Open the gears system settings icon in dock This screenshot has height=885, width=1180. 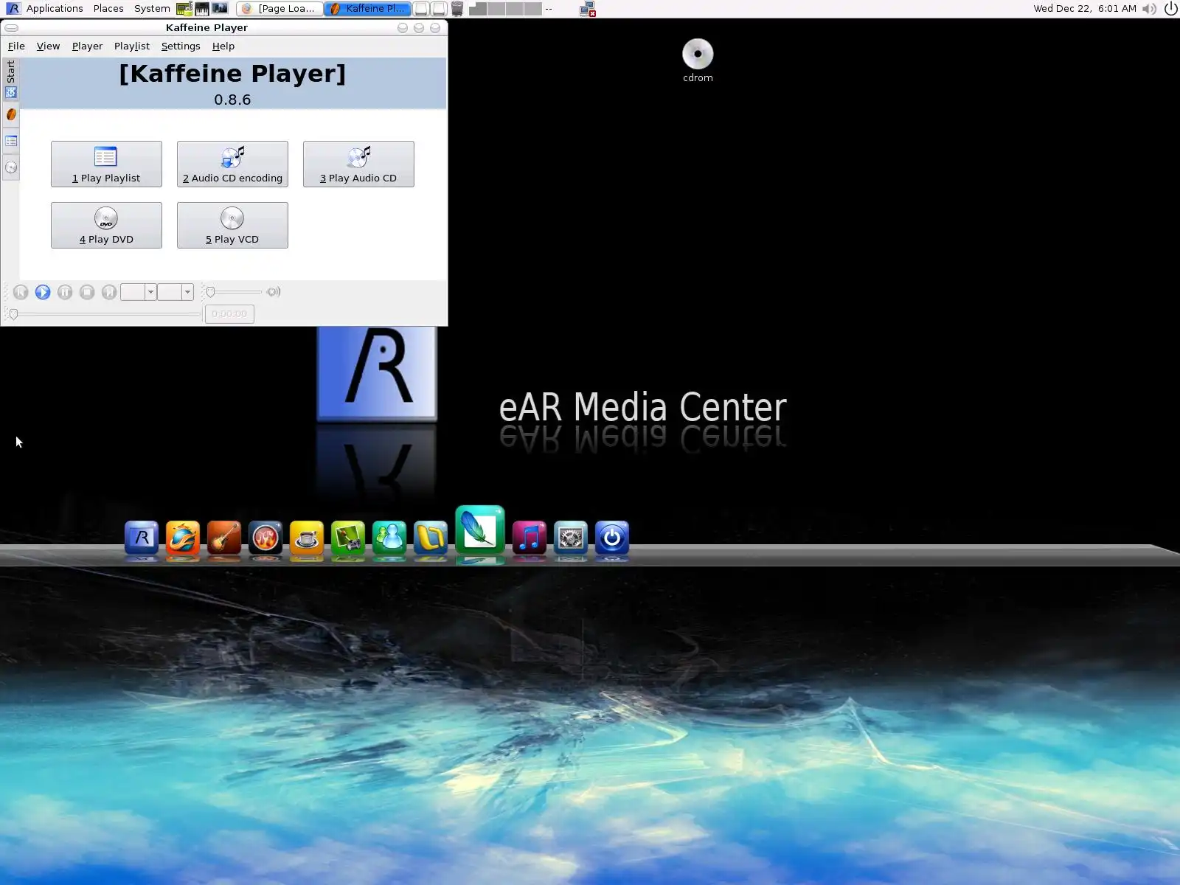click(x=571, y=538)
